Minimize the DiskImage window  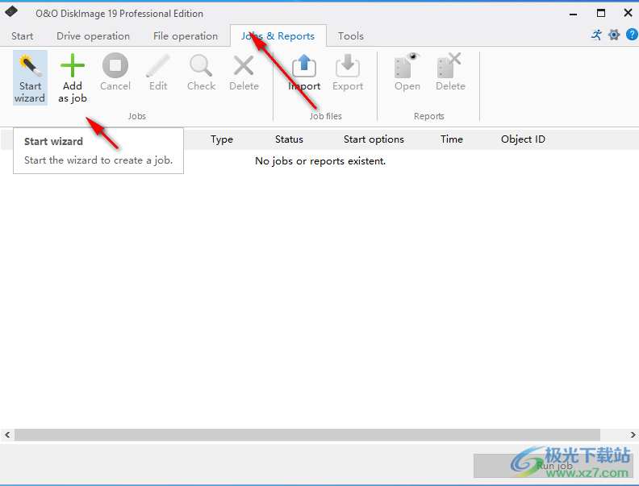(x=574, y=14)
